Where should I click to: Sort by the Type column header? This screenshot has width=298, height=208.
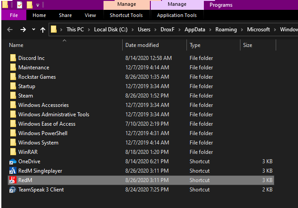(x=214, y=45)
